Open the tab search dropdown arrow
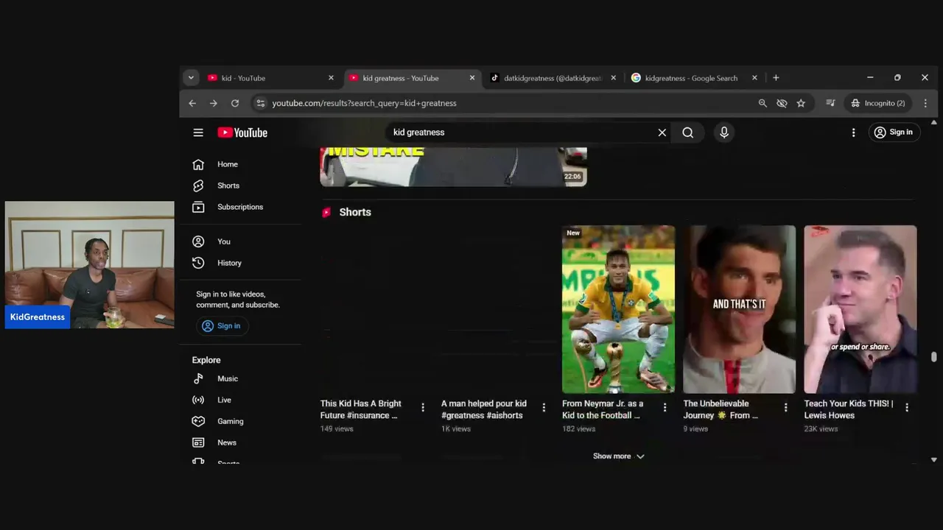 click(x=191, y=78)
